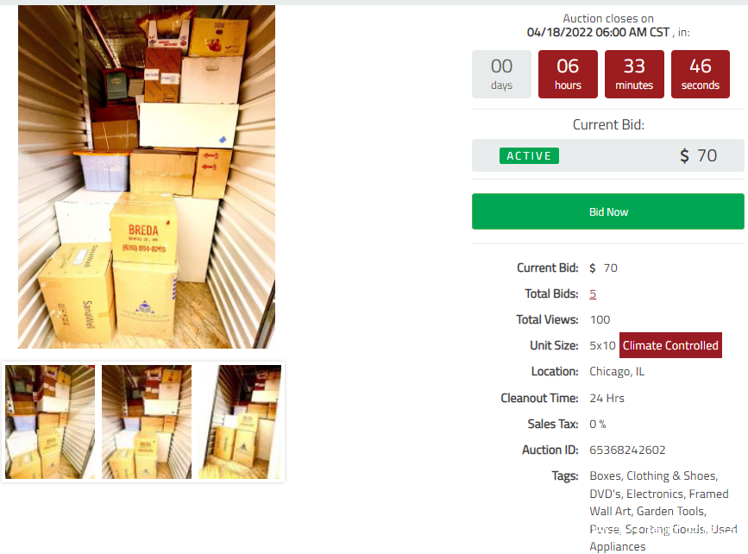Click the 5x10 unit size value

coord(602,345)
